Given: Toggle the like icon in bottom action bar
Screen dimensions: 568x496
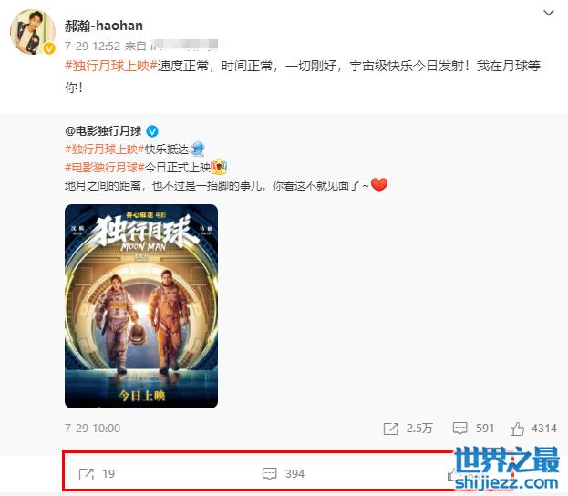Looking at the screenshot, I should point(451,474).
